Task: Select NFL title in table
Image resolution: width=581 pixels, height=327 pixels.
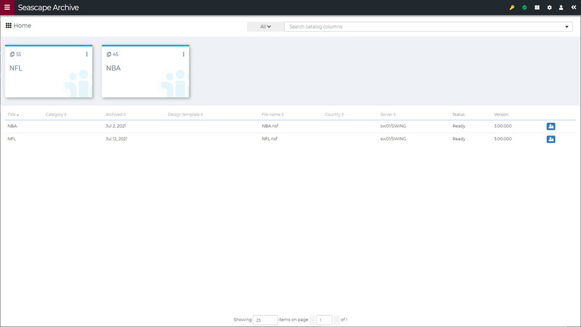Action: point(12,139)
